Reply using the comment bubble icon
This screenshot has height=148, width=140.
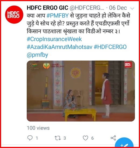coord(30,138)
